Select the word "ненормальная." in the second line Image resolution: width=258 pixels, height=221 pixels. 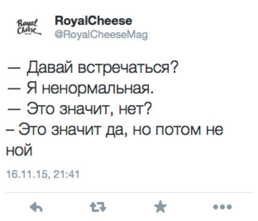click(98, 88)
